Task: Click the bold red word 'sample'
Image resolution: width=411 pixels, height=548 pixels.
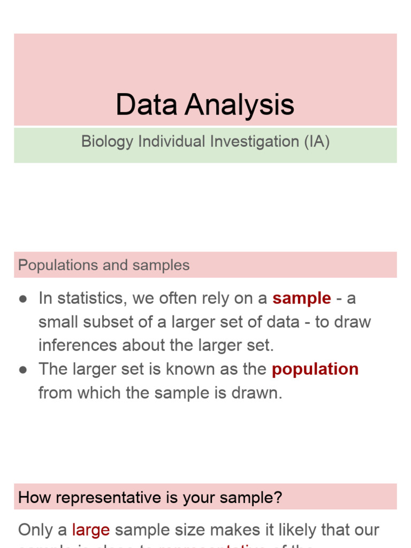Action: (x=302, y=299)
